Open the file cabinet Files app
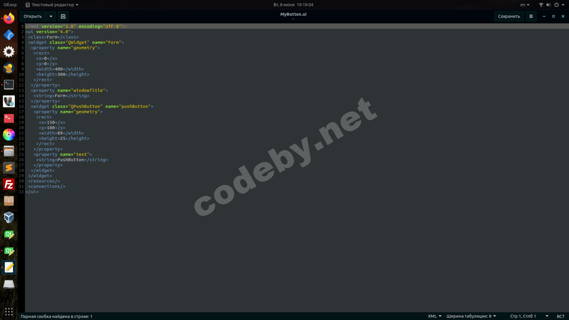Image resolution: width=569 pixels, height=320 pixels. (x=9, y=151)
